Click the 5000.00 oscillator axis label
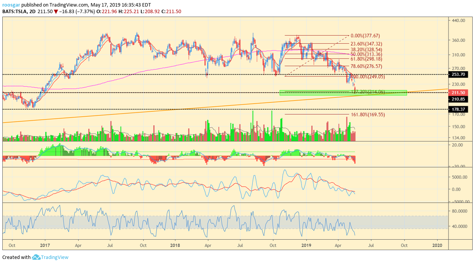This screenshot has width=475, height=264. pyautogui.click(x=460, y=177)
